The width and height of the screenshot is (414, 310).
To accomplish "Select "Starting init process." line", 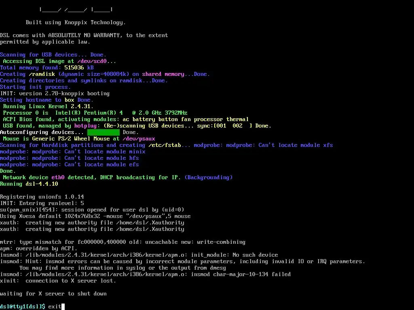I will tap(35, 87).
